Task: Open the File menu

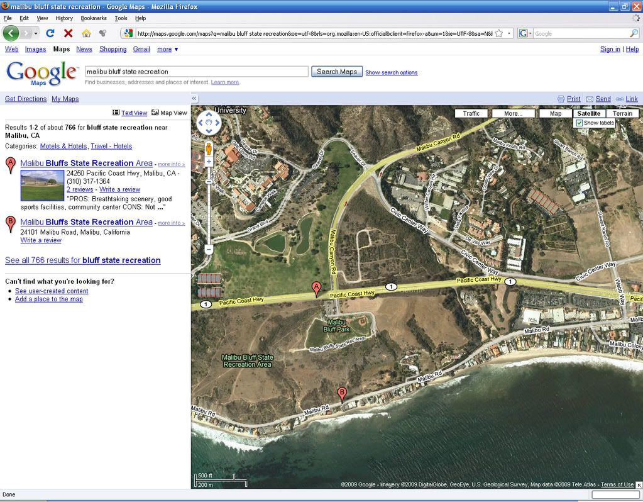Action: pos(8,18)
